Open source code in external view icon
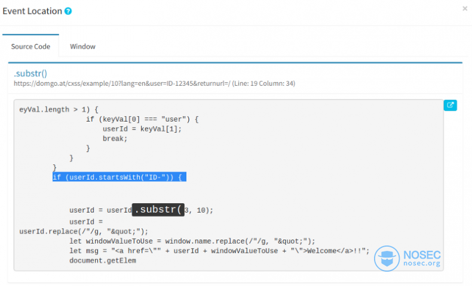This screenshot has height=286, width=472. (450, 105)
